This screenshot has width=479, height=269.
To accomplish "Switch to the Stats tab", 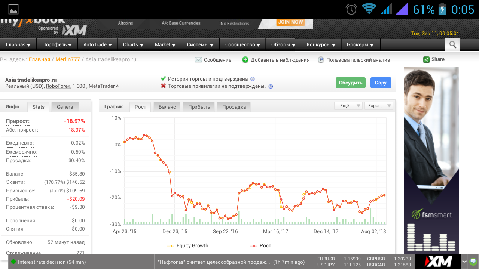I will tap(38, 107).
